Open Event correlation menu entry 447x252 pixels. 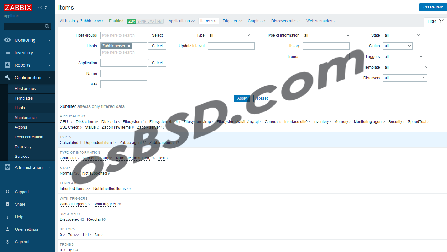31,137
